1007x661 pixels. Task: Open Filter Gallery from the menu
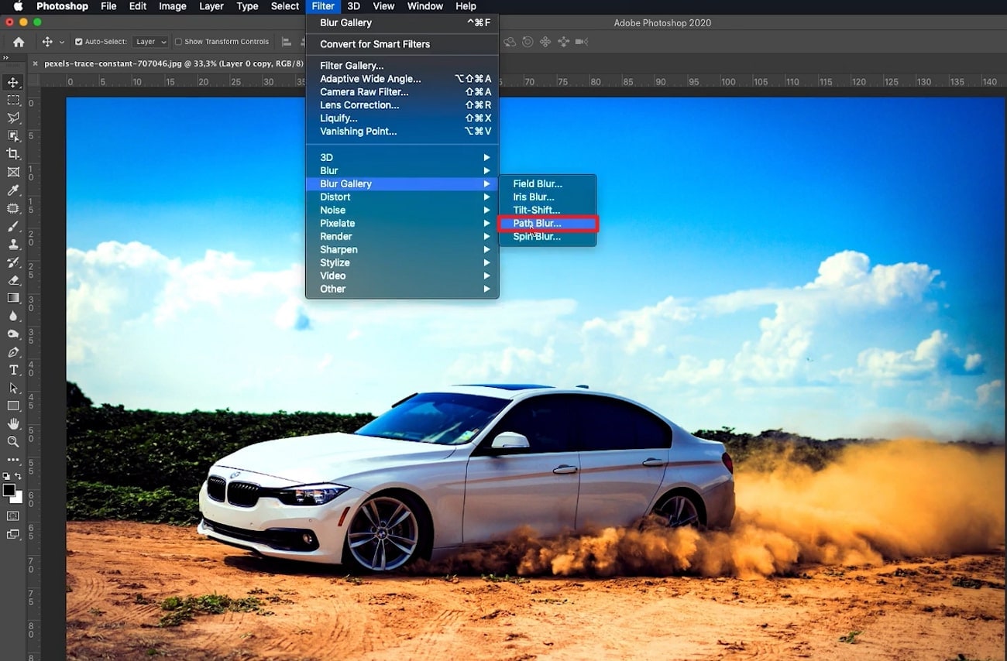click(x=402, y=66)
